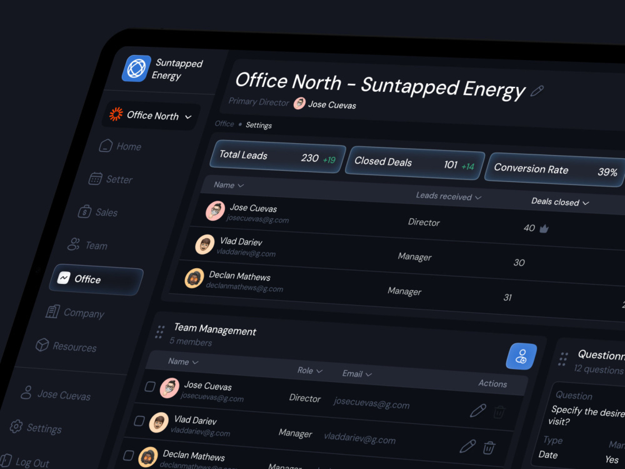
Task: Sort by the Leads received column
Action: pyautogui.click(x=448, y=196)
